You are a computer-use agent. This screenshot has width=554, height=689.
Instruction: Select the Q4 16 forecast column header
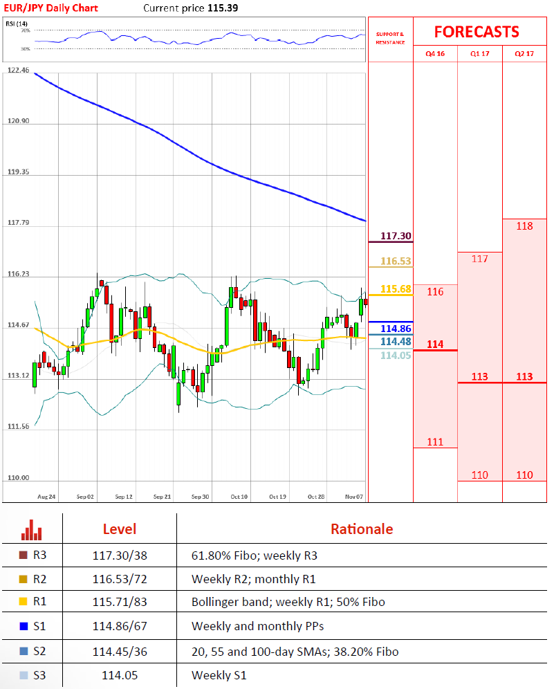click(435, 53)
